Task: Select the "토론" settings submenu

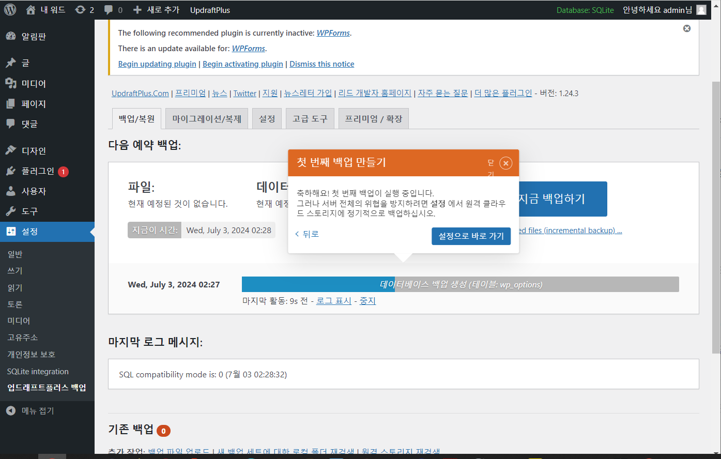Action: pyautogui.click(x=15, y=304)
